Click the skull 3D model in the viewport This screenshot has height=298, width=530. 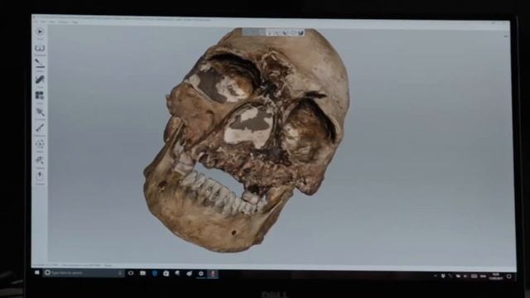pyautogui.click(x=247, y=140)
